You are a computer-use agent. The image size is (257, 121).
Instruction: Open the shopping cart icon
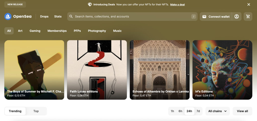point(248,16)
